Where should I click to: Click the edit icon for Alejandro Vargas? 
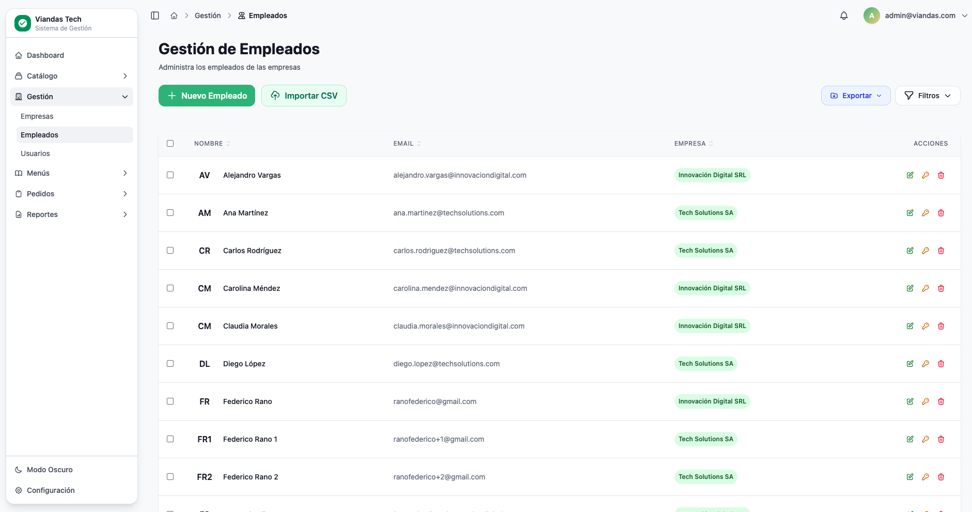click(x=910, y=175)
